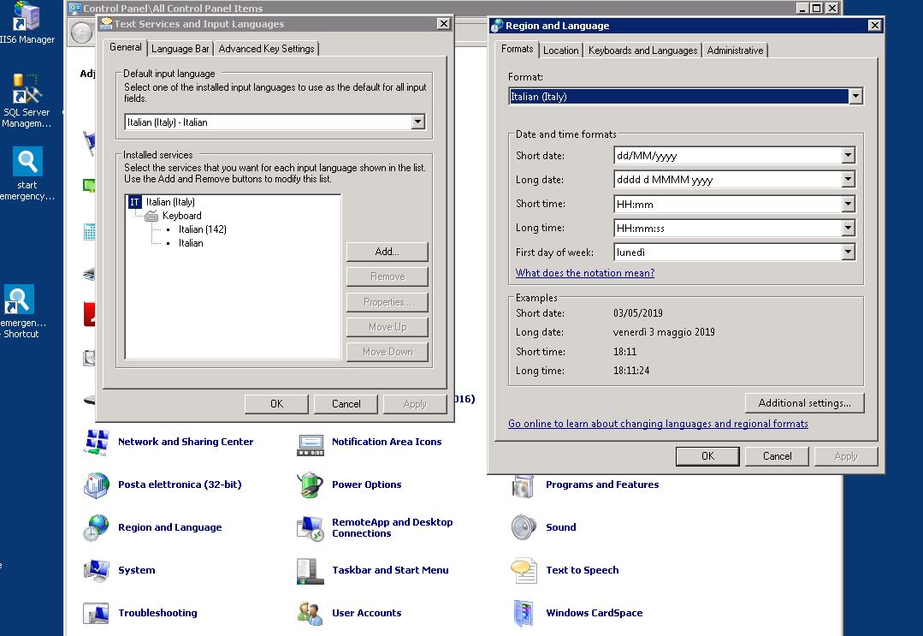Click Cancel in Text Services dialog
Image resolution: width=923 pixels, height=636 pixels.
coord(346,404)
